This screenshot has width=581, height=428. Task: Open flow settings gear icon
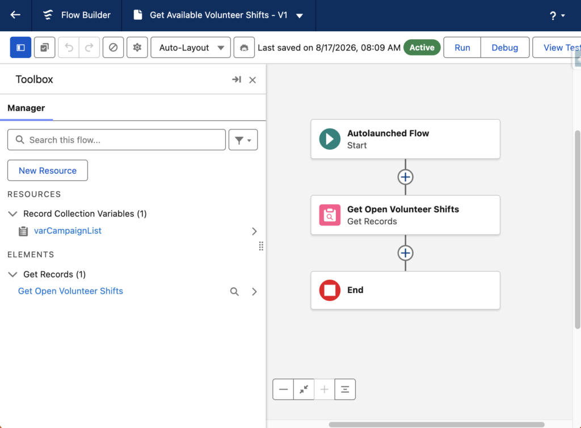click(137, 48)
